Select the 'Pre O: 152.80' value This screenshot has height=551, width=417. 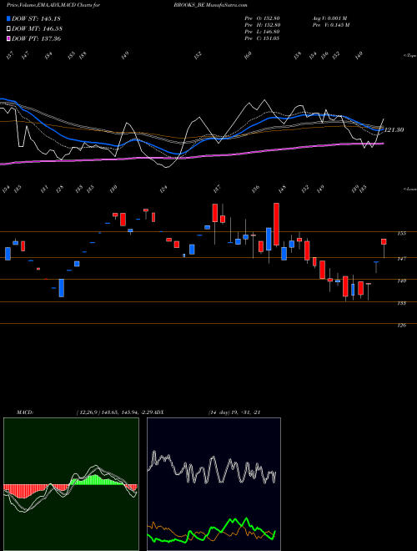(262, 18)
